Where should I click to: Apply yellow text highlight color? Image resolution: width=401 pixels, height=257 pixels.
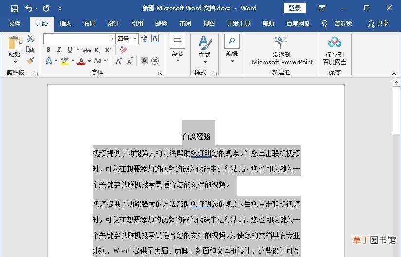point(65,61)
